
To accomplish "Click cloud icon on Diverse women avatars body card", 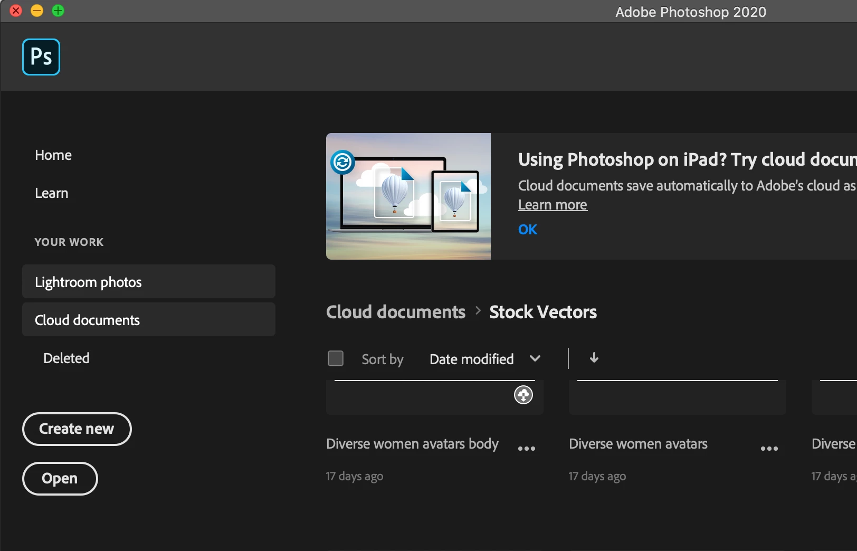I will pyautogui.click(x=523, y=395).
